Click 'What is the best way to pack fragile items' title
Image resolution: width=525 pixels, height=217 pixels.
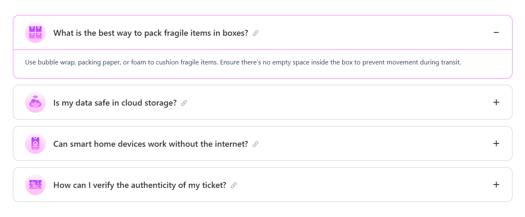pyautogui.click(x=151, y=33)
